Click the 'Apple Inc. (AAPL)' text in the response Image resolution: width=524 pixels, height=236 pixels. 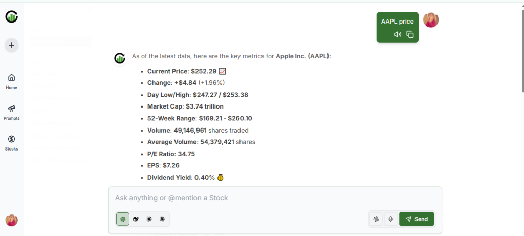303,56
